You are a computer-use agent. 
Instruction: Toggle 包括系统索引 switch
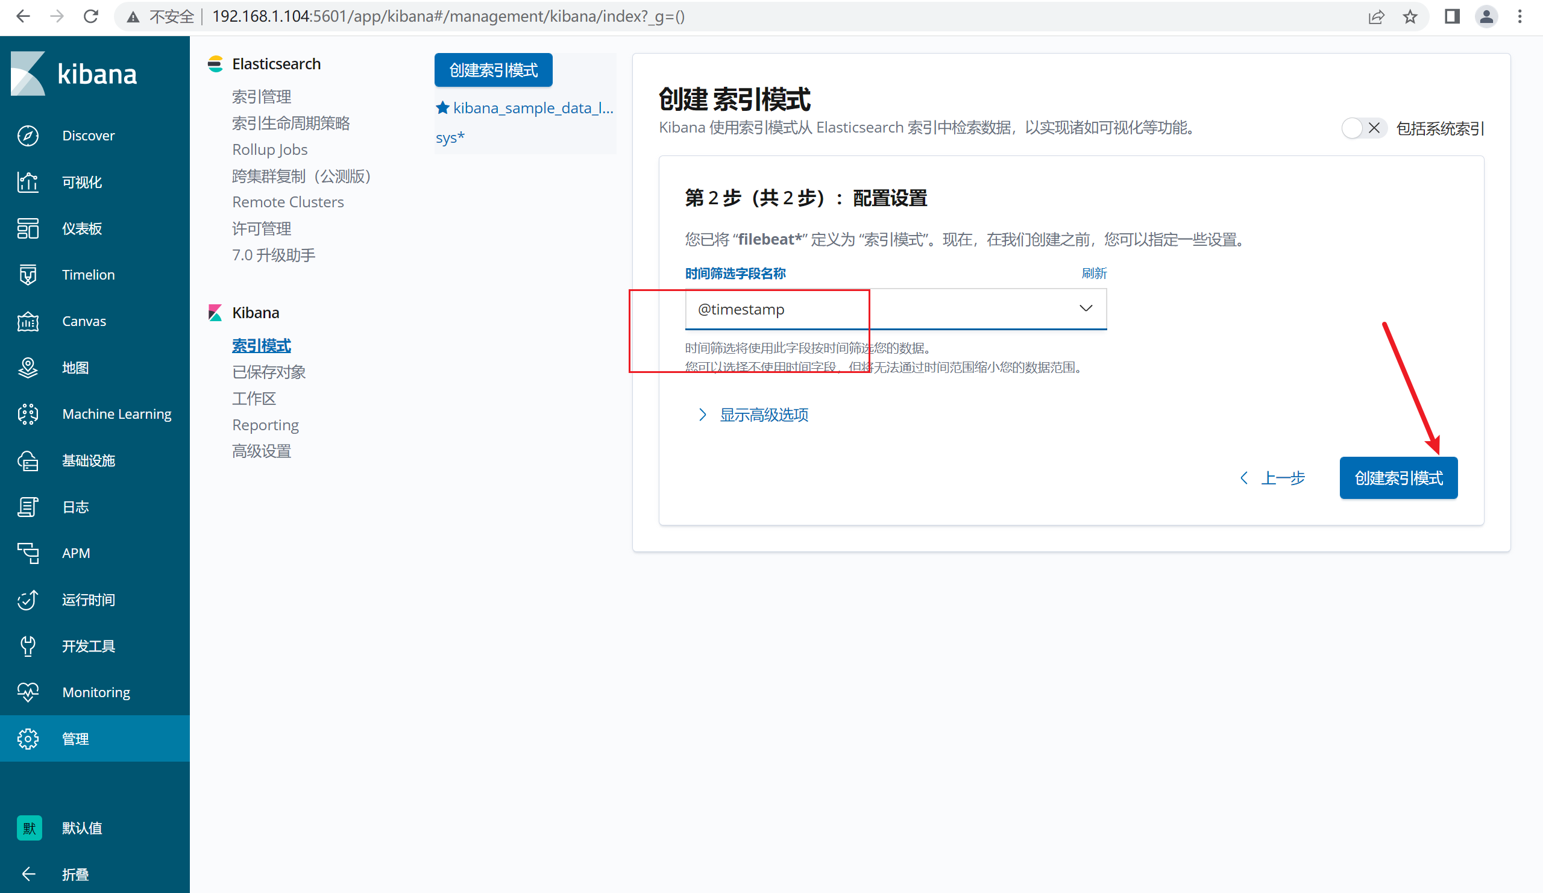[x=1364, y=128]
